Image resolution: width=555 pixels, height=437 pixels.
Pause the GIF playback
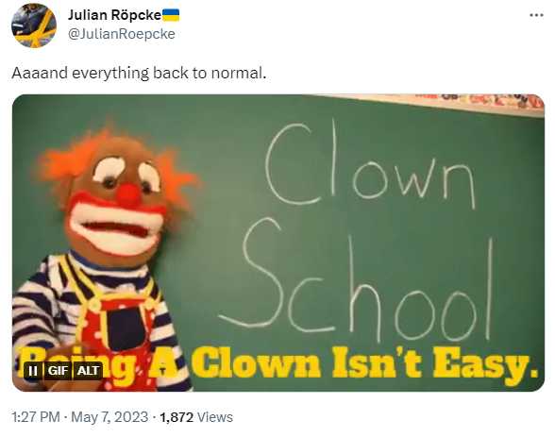tap(33, 371)
